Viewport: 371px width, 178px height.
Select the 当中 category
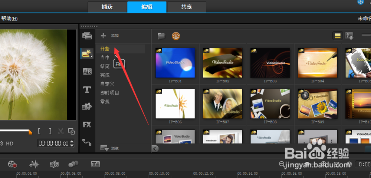(x=105, y=57)
